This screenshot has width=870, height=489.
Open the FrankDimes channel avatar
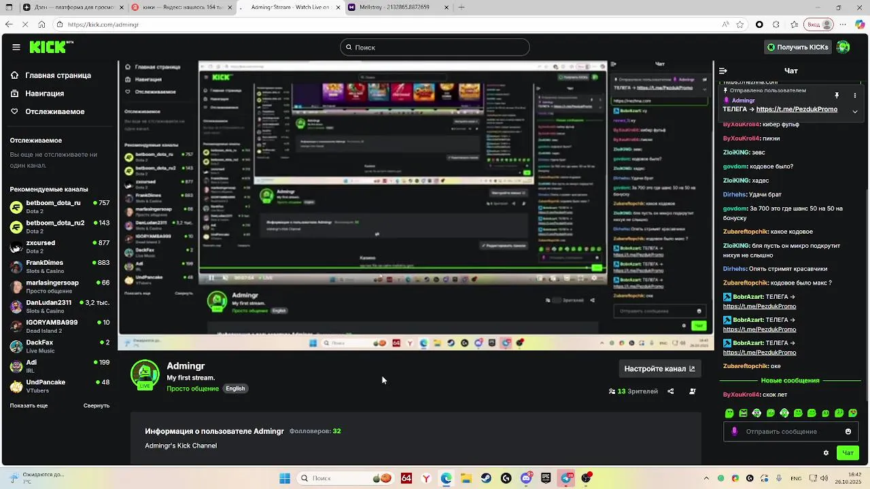(x=16, y=267)
